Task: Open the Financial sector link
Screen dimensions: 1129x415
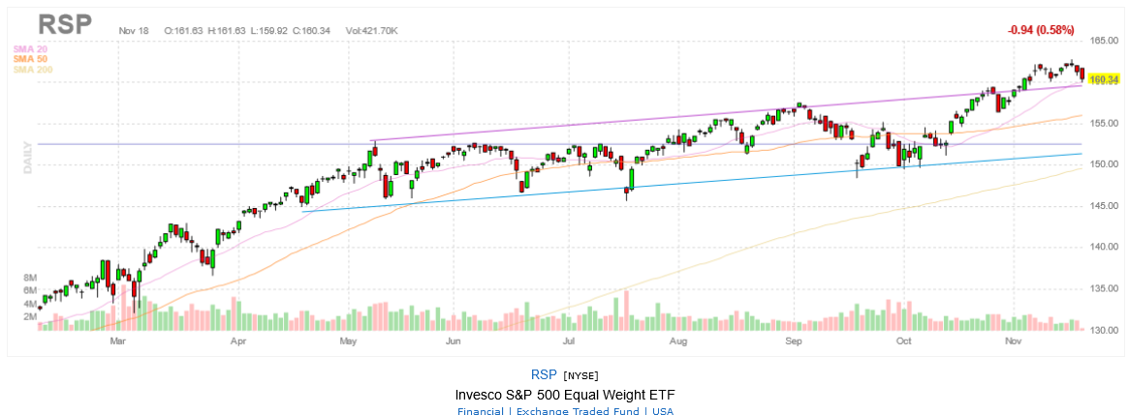Action: point(480,411)
